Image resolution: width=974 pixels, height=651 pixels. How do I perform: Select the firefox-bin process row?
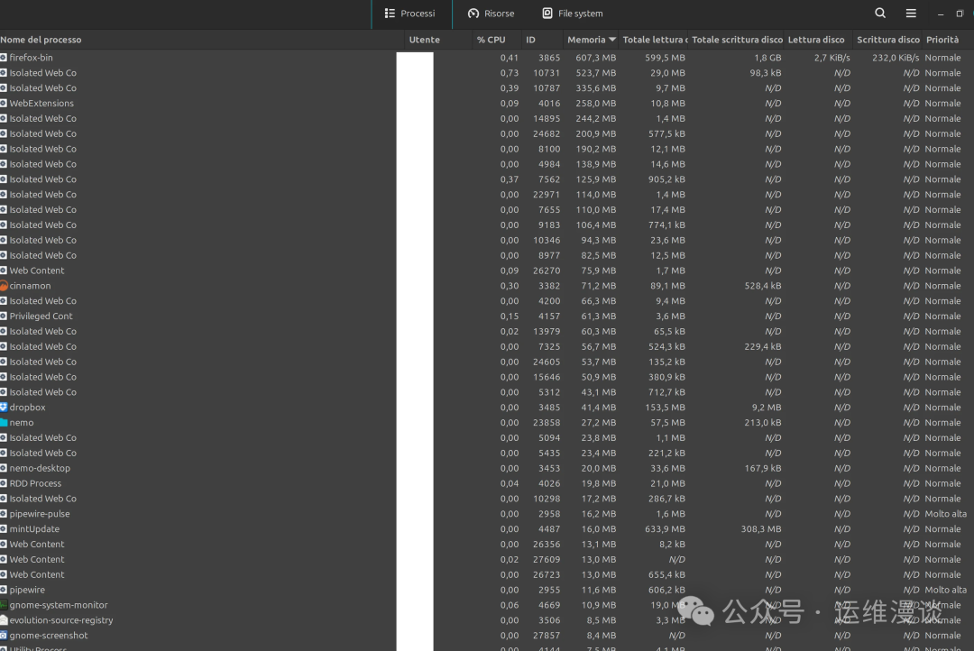pyautogui.click(x=487, y=58)
